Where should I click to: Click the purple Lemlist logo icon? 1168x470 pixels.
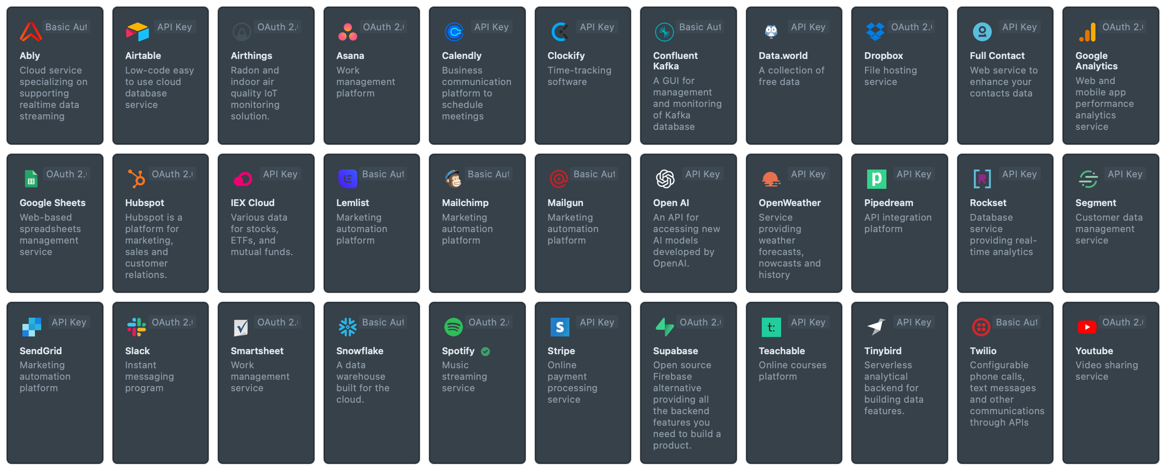348,179
